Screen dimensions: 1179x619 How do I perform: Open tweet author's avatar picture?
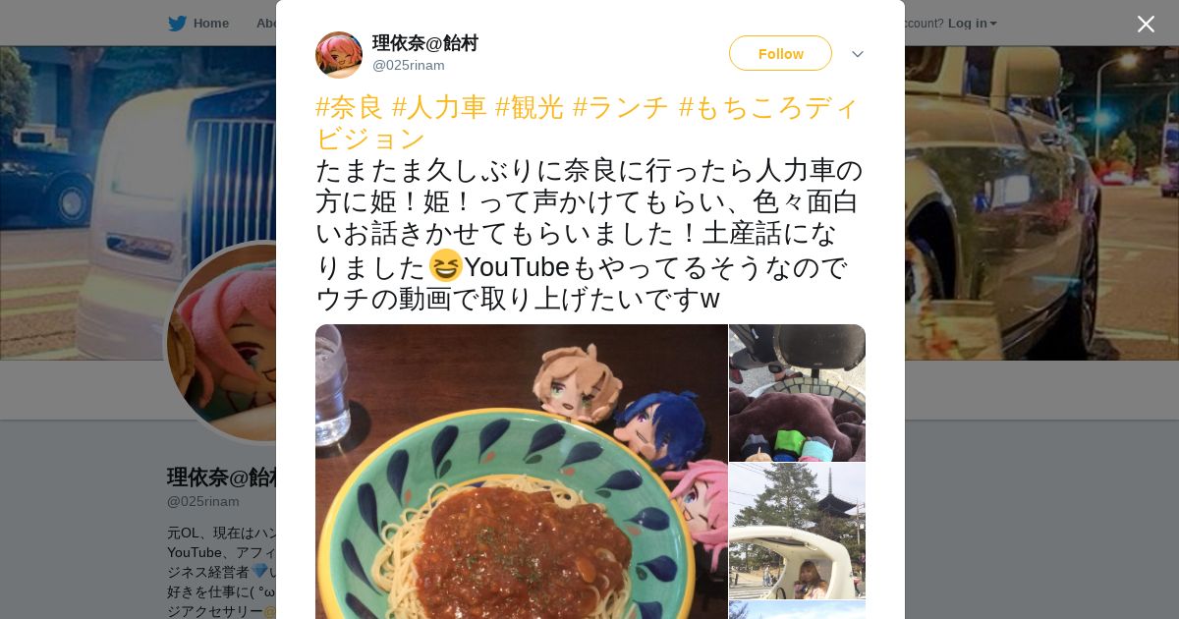[339, 54]
